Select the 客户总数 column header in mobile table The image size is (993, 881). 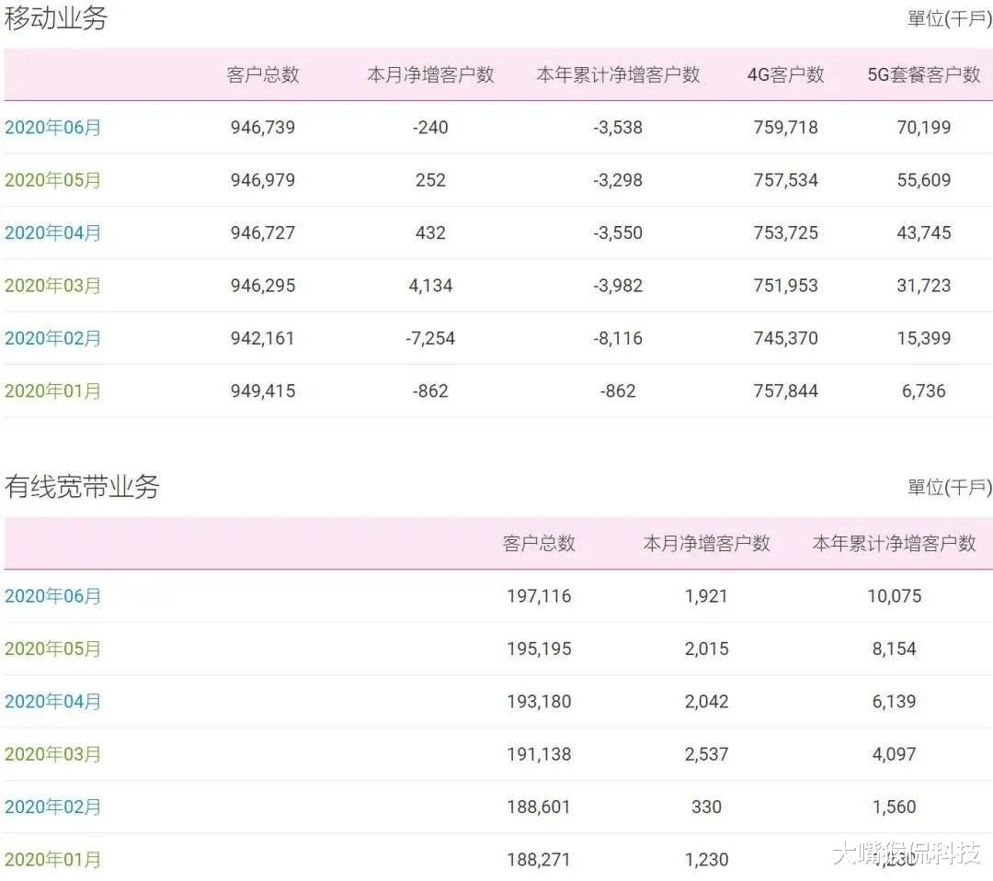click(260, 76)
